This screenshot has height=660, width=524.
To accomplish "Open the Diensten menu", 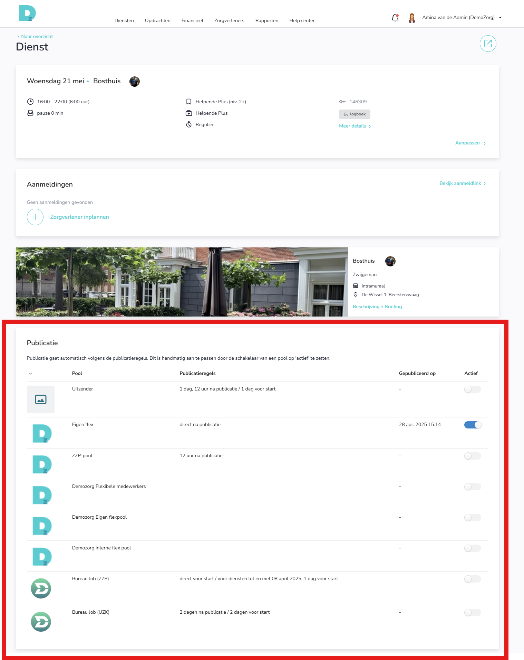I will pyautogui.click(x=124, y=20).
